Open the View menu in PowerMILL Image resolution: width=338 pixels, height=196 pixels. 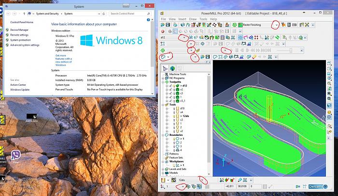pyautogui.click(x=172, y=19)
